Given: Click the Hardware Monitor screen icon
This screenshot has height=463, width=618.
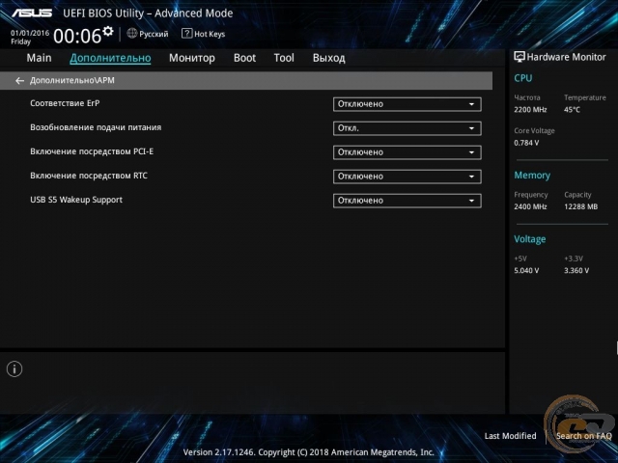Looking at the screenshot, I should (x=520, y=57).
